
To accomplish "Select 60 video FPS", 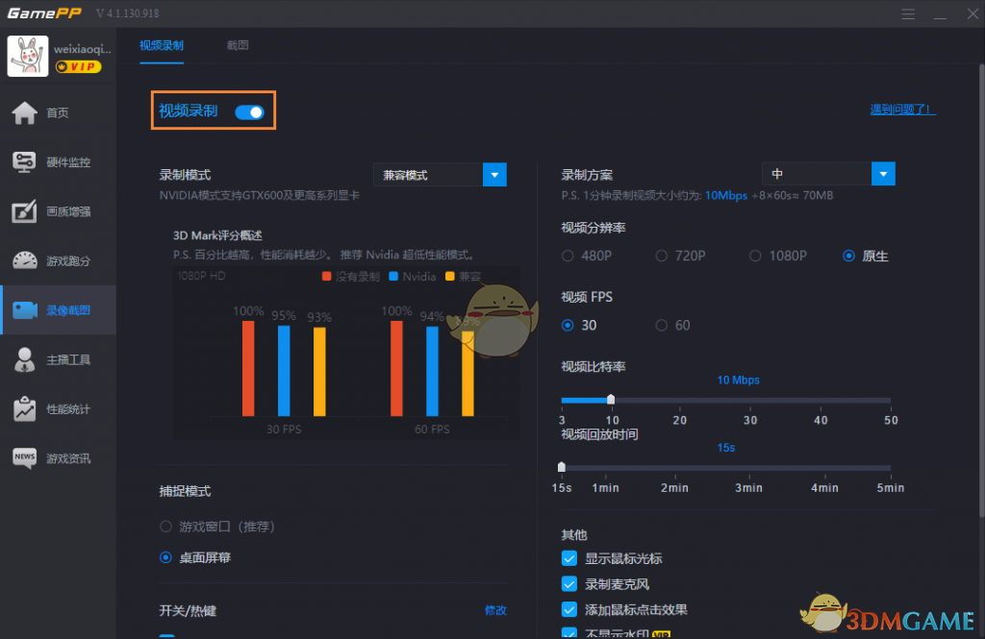I will pyautogui.click(x=662, y=325).
